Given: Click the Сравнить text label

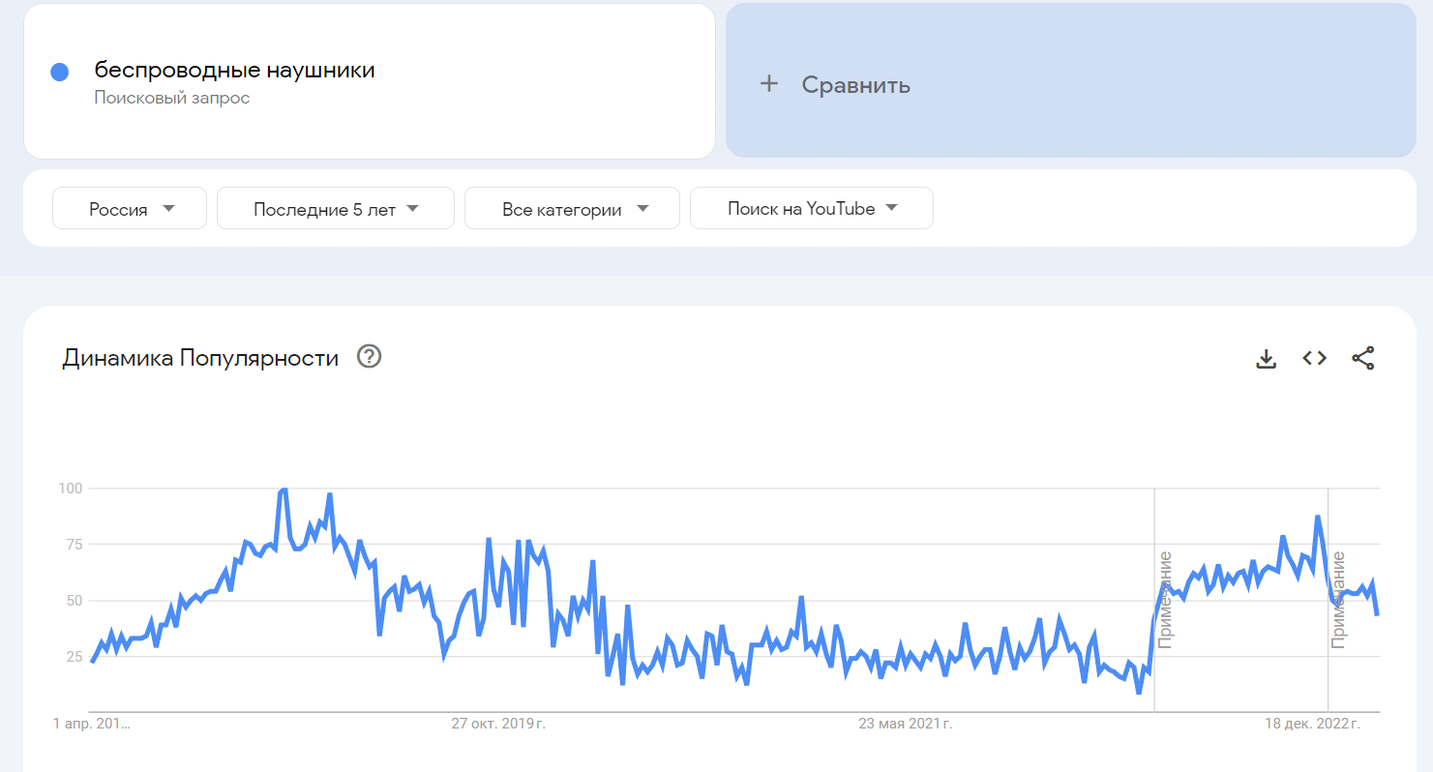Looking at the screenshot, I should [x=855, y=85].
